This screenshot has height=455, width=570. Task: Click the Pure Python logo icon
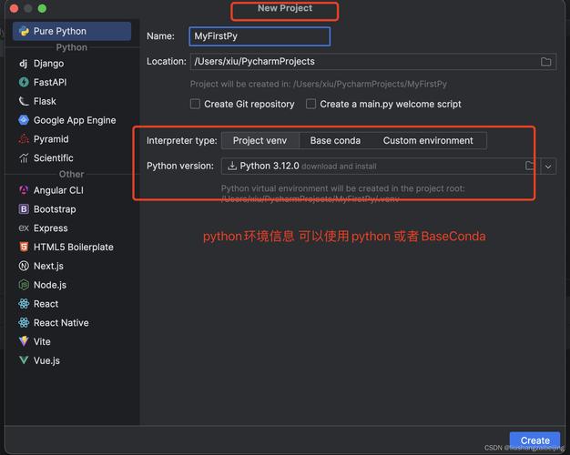tap(24, 31)
